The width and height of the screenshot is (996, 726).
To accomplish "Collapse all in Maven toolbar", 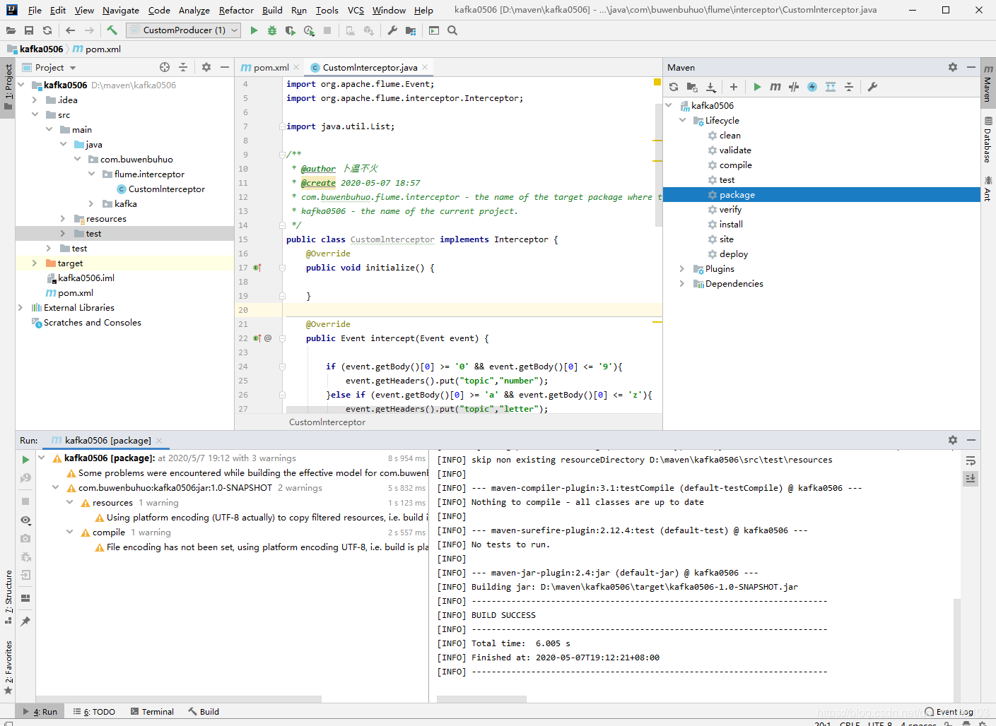I will click(849, 87).
